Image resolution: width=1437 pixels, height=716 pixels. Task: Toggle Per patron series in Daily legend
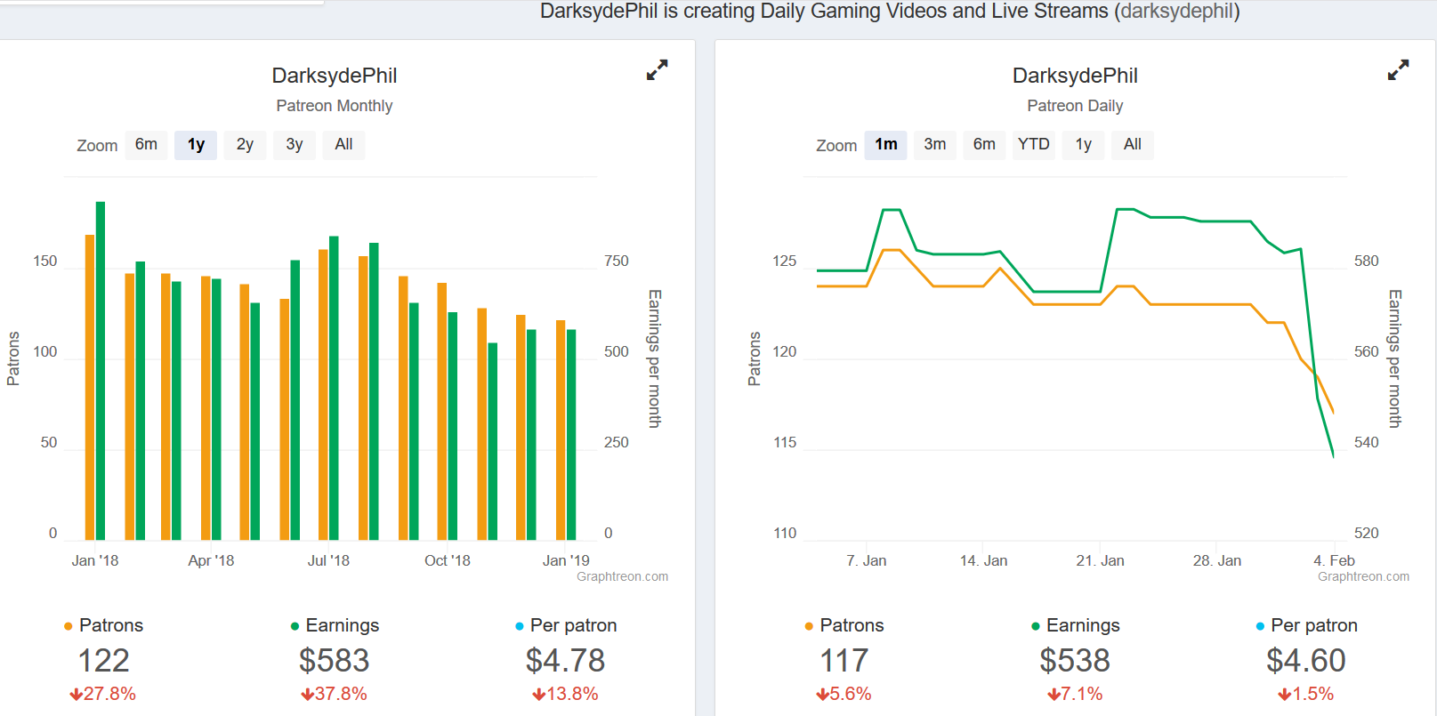pos(1306,625)
